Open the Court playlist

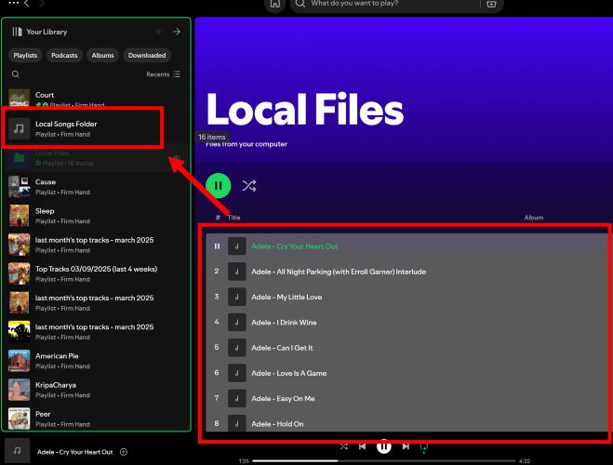pyautogui.click(x=96, y=98)
